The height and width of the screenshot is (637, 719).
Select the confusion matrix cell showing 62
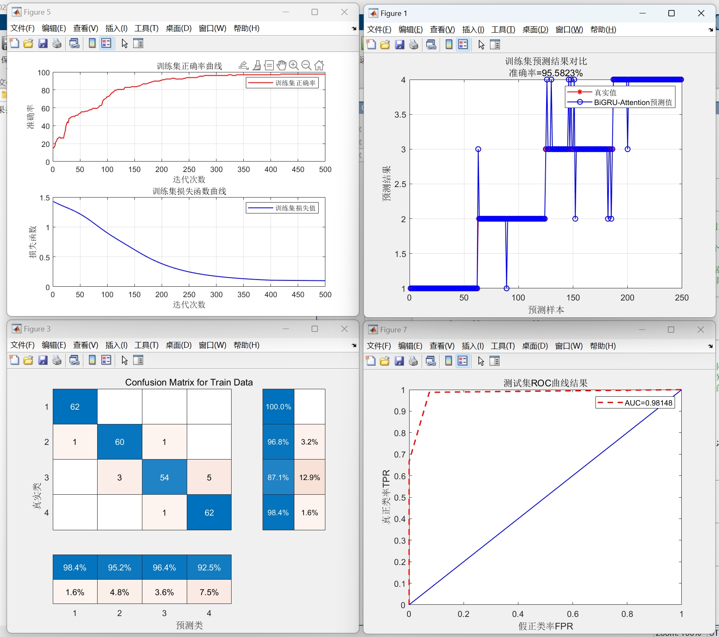(75, 406)
